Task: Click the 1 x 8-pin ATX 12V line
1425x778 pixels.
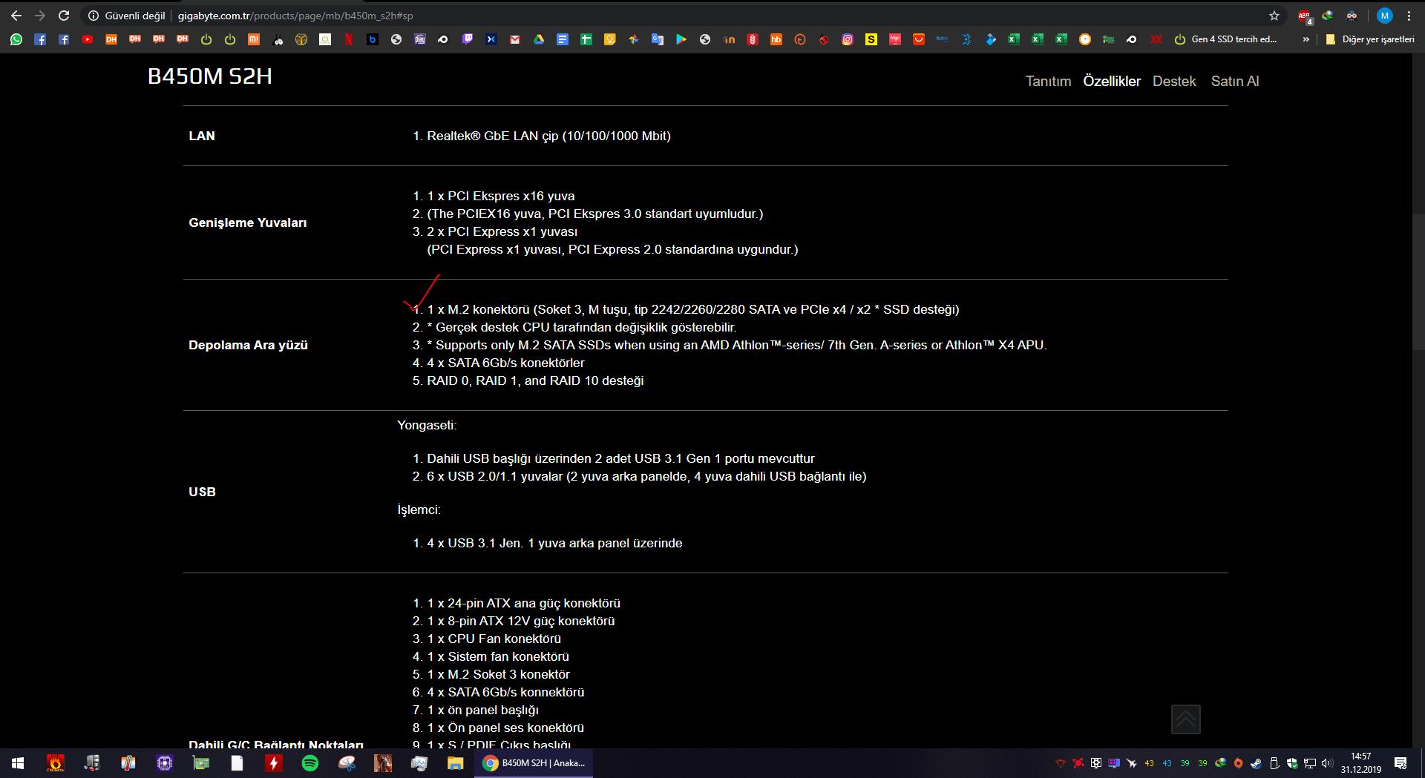Action: pyautogui.click(x=521, y=622)
